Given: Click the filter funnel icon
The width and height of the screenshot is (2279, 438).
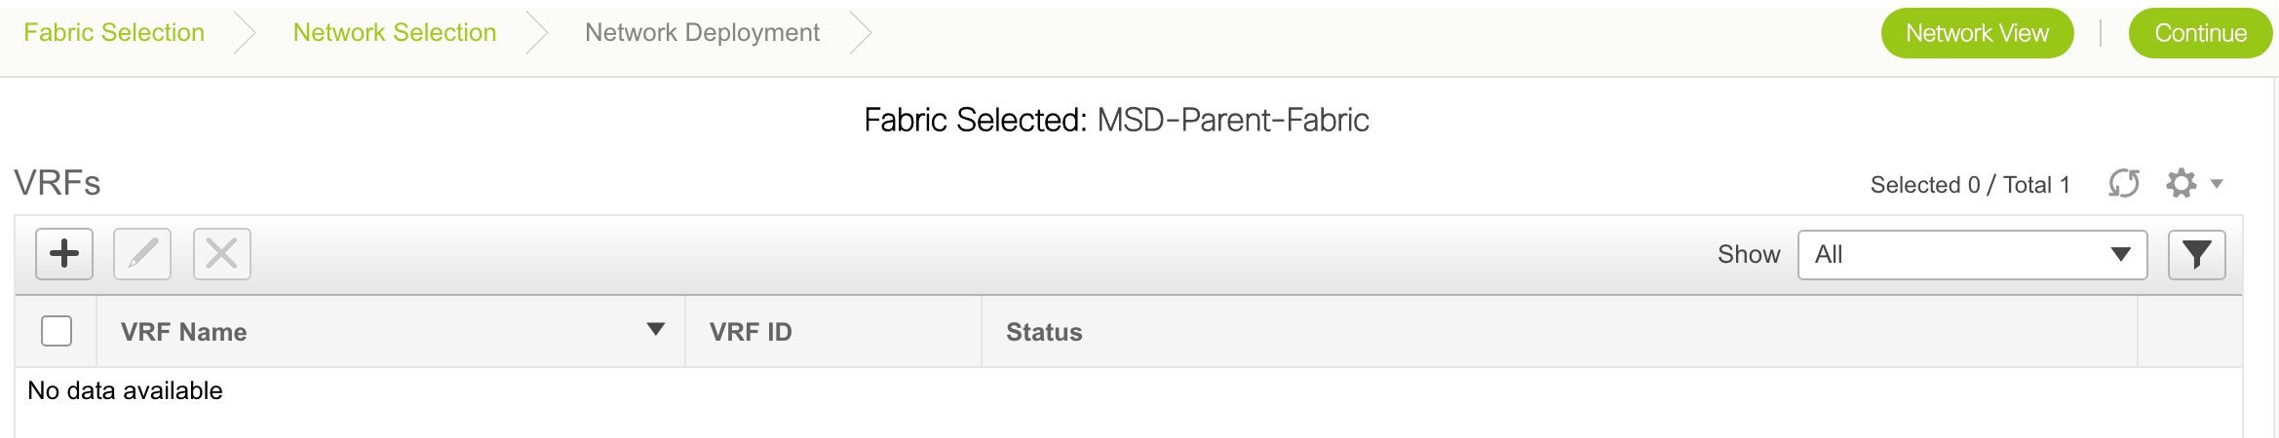Looking at the screenshot, I should point(2196,255).
